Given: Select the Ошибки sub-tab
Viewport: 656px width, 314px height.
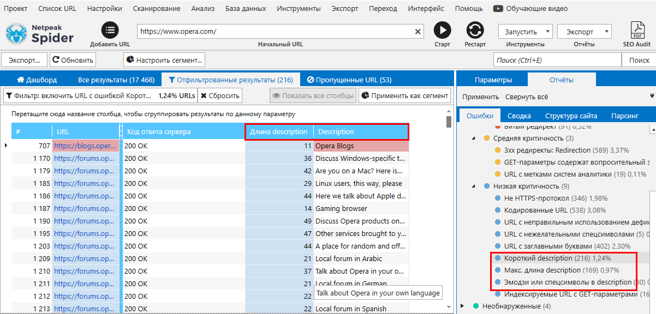Looking at the screenshot, I should pyautogui.click(x=480, y=116).
